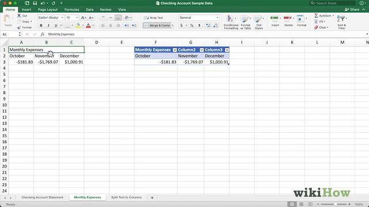Image resolution: width=369 pixels, height=207 pixels.
Task: Toggle Wrap Text
Action: coord(153,18)
